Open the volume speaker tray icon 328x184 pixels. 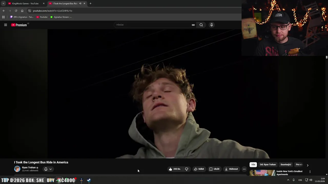(x=311, y=180)
